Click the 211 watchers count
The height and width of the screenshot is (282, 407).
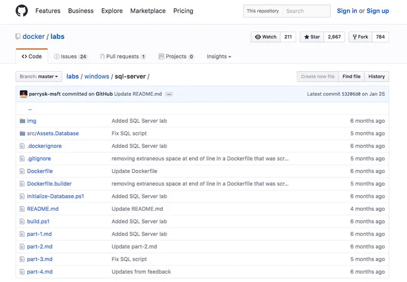tap(288, 37)
